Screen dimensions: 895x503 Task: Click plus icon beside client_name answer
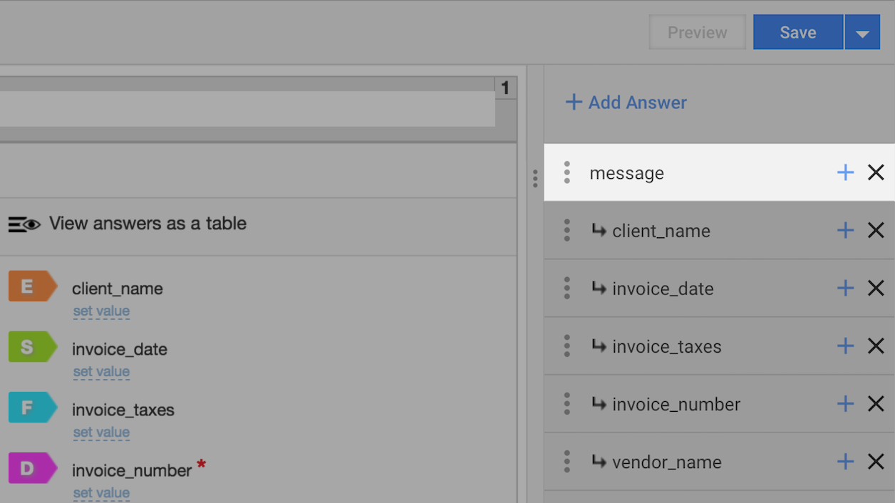point(845,230)
